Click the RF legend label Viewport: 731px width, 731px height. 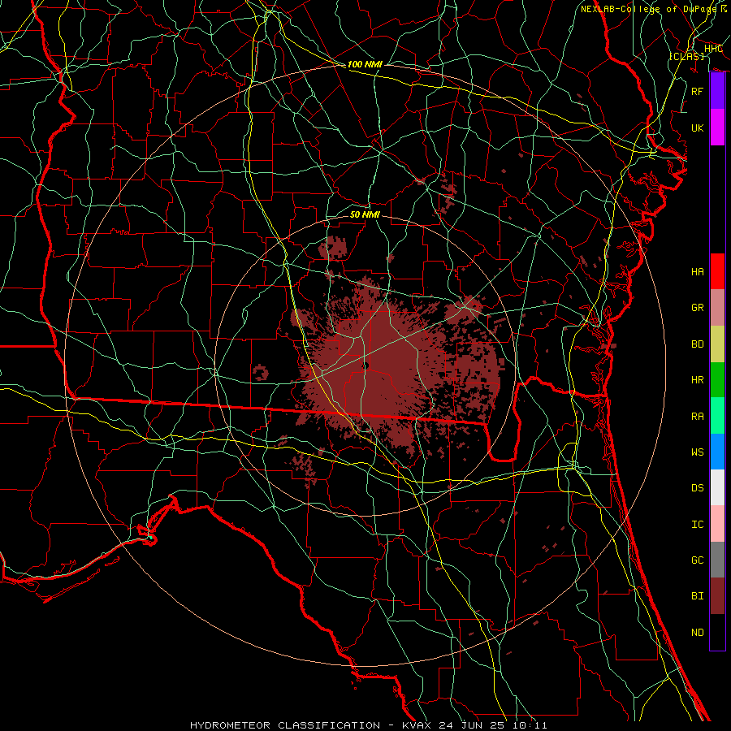pos(698,91)
